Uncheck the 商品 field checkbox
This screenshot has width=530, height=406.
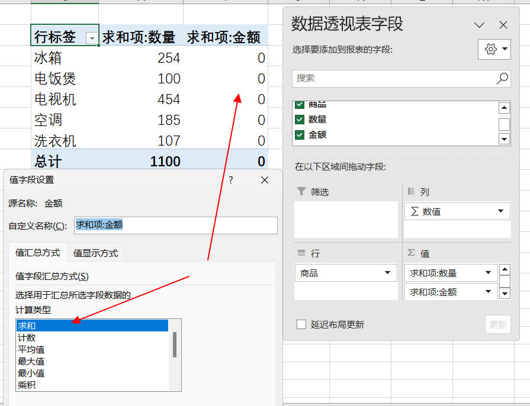(300, 104)
